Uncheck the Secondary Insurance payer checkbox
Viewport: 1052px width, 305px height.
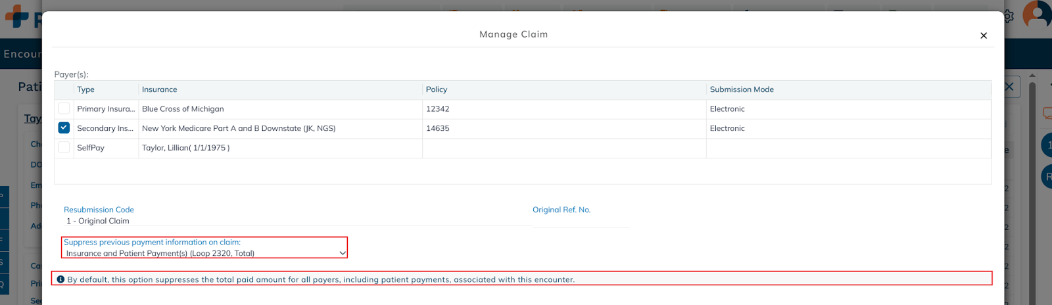click(64, 128)
